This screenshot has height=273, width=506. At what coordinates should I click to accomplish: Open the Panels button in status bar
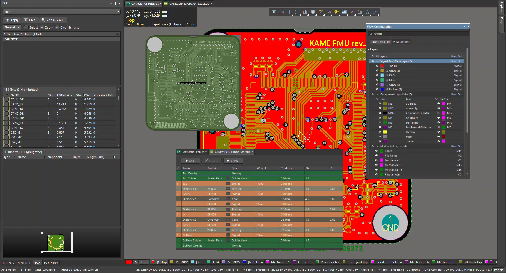(498, 270)
